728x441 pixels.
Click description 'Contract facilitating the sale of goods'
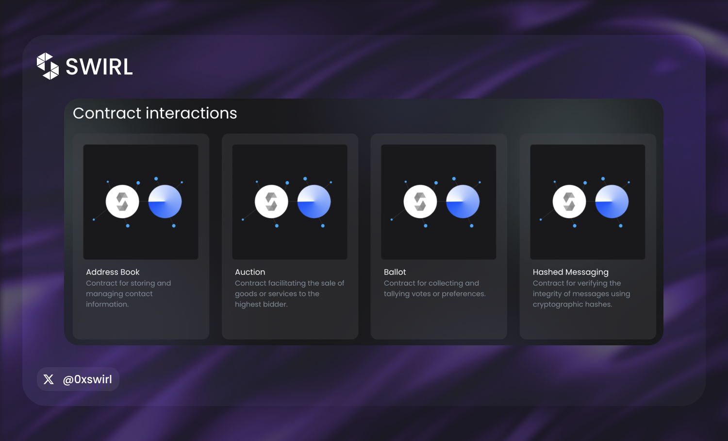(290, 293)
